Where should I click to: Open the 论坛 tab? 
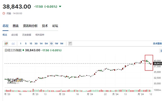point(55,26)
